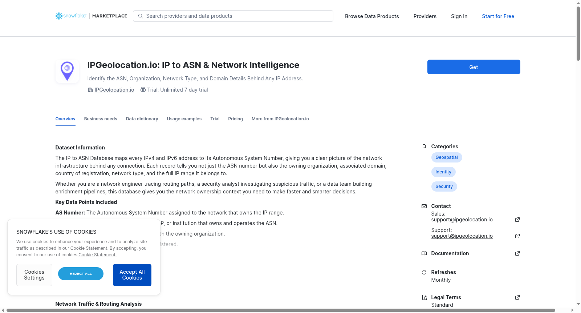Switch to the Business needs tab
581x313 pixels.
click(x=101, y=119)
